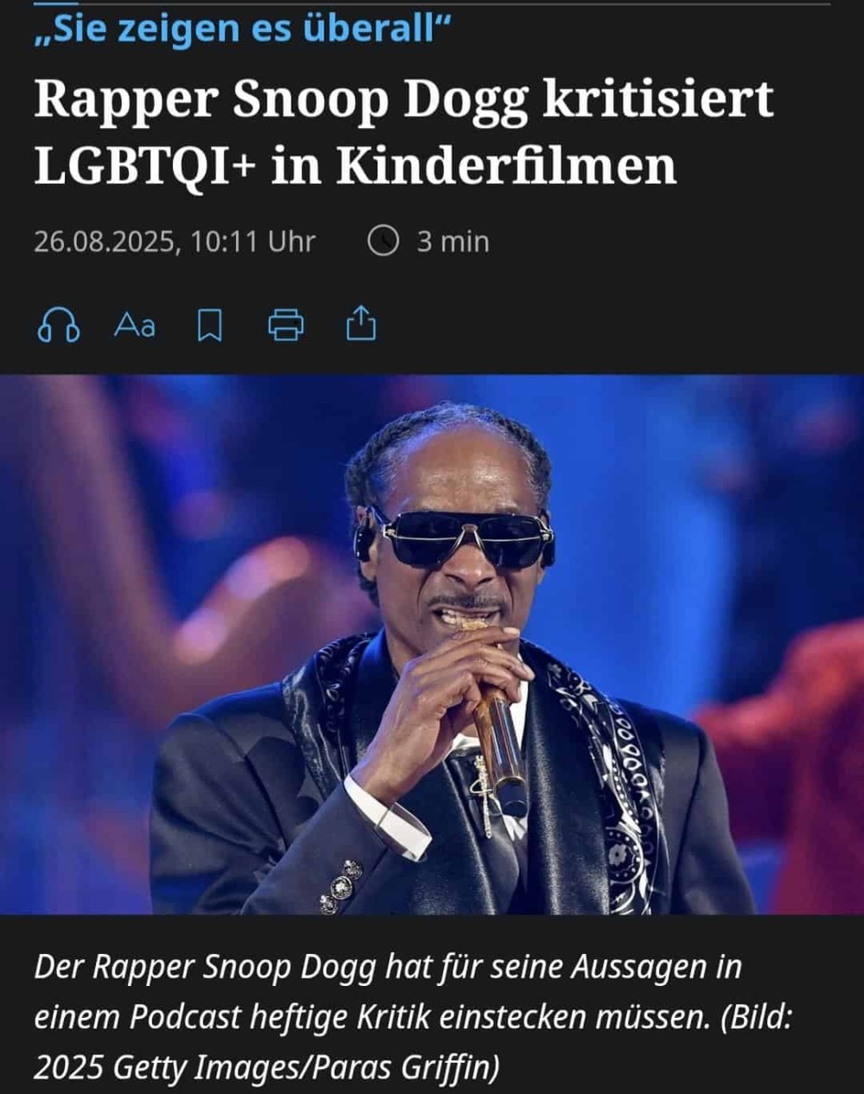Click the headline "Rapper Snoop Dogg kritisiert"
864x1094 pixels.
click(403, 100)
